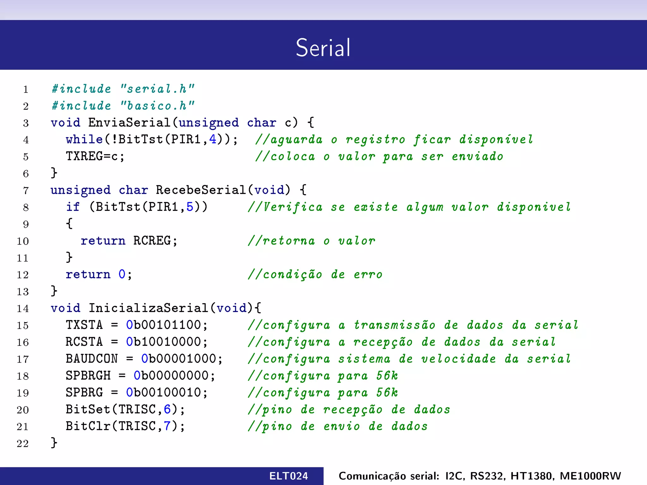This screenshot has width=647, height=485.
Task: Click the closing brace on line 6
Action: pyautogui.click(x=54, y=173)
